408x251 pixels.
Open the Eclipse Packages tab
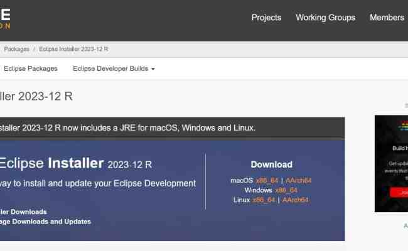(x=31, y=68)
